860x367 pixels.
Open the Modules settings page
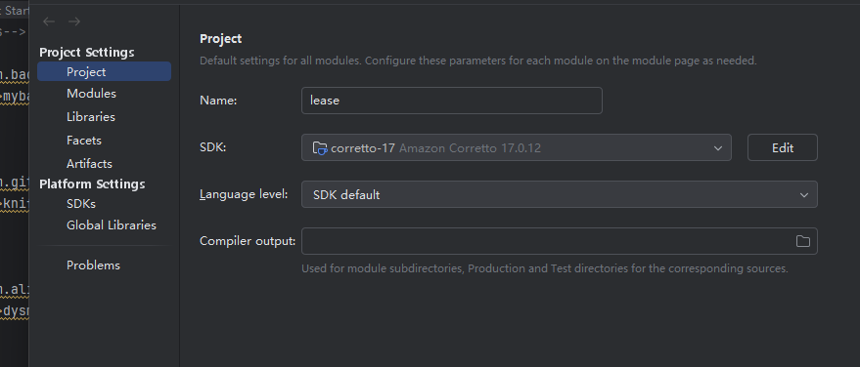[91, 94]
